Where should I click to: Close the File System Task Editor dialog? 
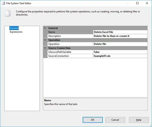tap(147, 3)
